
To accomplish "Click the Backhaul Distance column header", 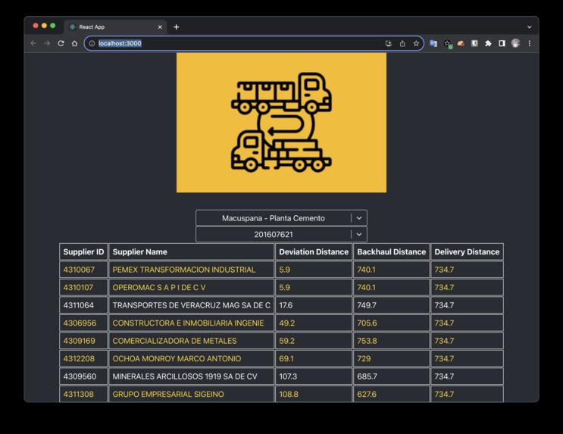I will tap(391, 251).
